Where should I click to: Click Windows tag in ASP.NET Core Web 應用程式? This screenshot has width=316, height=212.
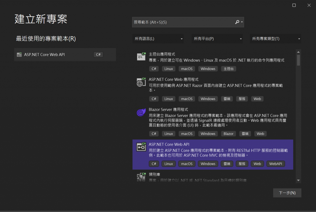(x=208, y=99)
